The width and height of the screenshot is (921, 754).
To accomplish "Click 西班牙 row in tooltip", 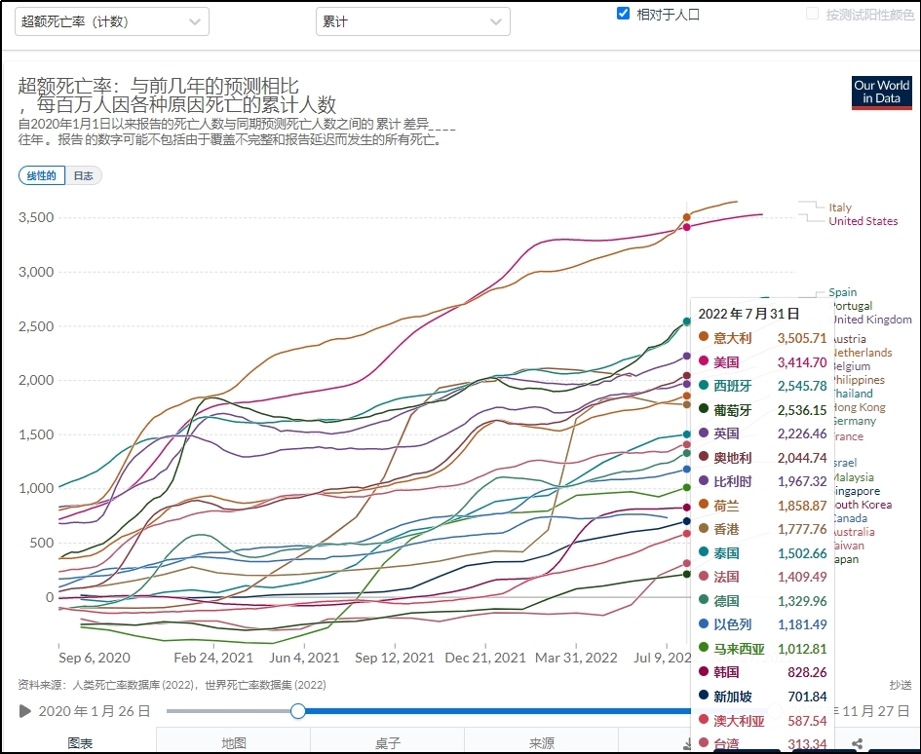I will point(762,386).
